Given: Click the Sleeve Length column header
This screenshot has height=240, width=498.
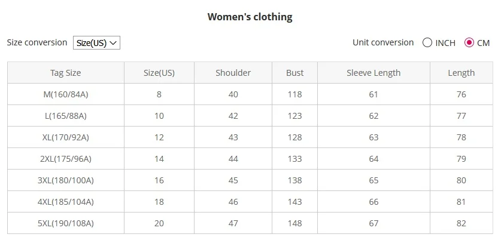Looking at the screenshot, I should (374, 73).
